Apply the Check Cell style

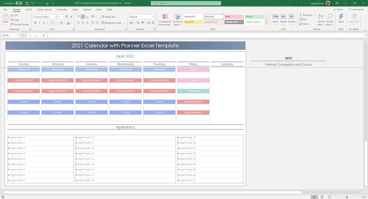tap(234, 22)
